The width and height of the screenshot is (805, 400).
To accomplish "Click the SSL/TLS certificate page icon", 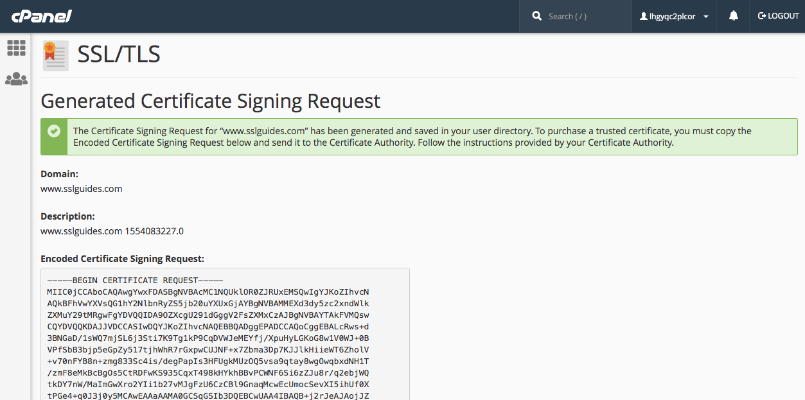I will point(55,55).
